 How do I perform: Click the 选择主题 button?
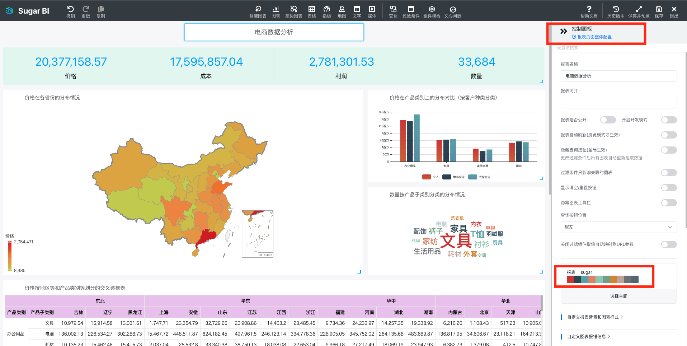(618, 296)
